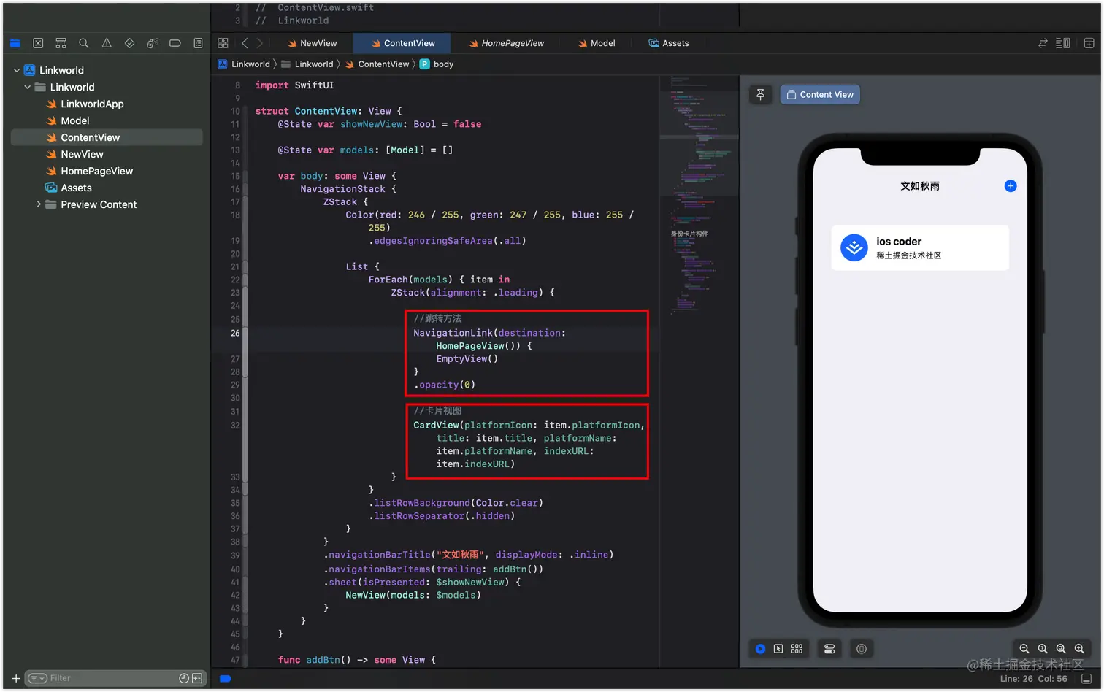1104x692 pixels.
Task: Open the Find navigator magnifier icon
Action: 84,43
